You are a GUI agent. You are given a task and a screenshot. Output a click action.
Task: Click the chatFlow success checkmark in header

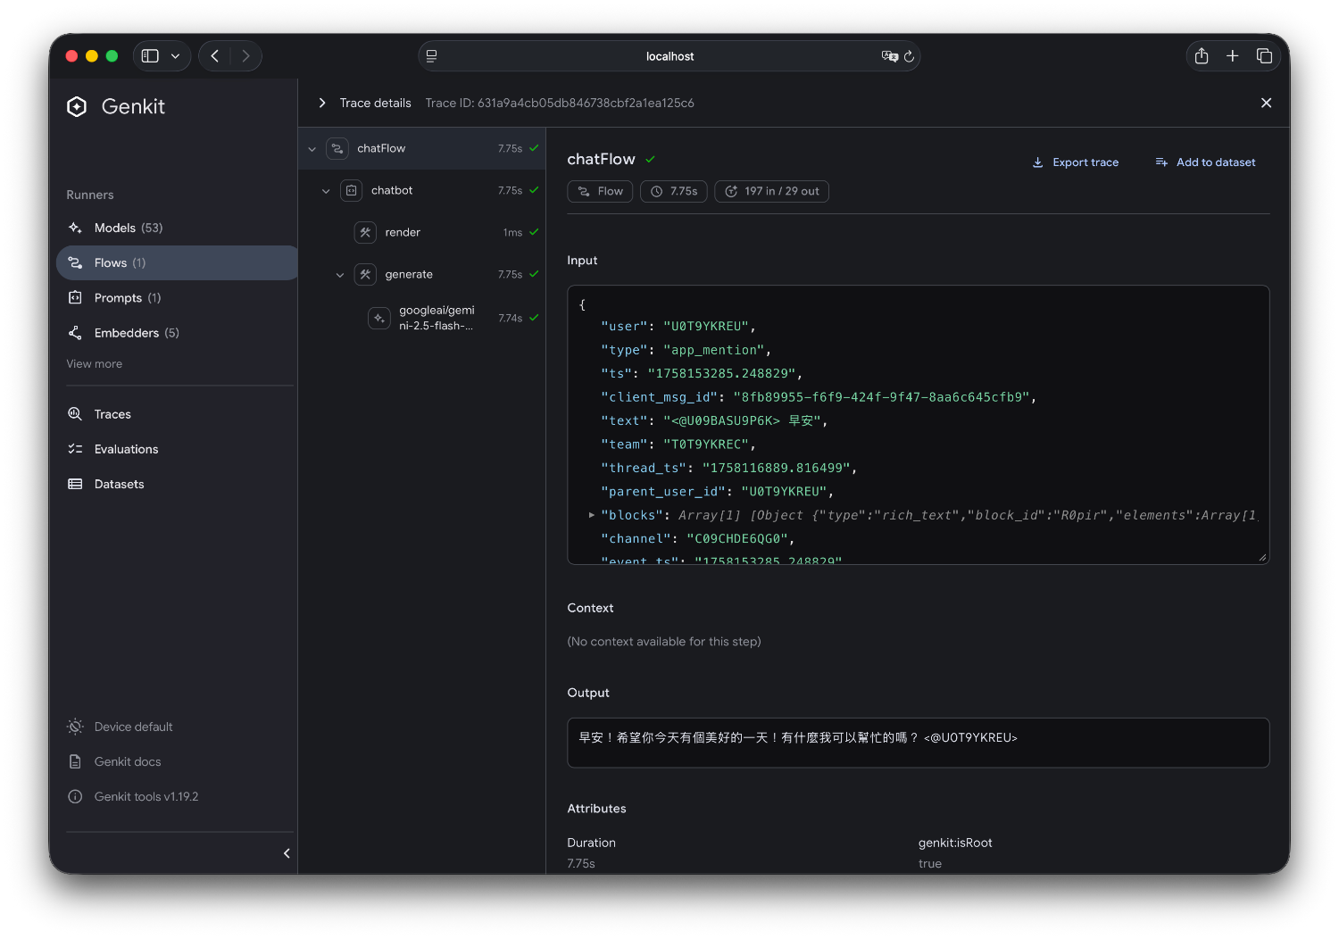(x=651, y=160)
